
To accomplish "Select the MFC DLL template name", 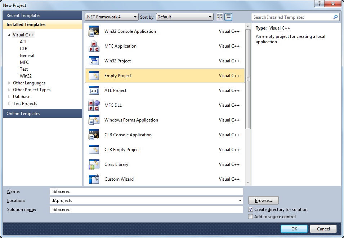I will point(113,105).
